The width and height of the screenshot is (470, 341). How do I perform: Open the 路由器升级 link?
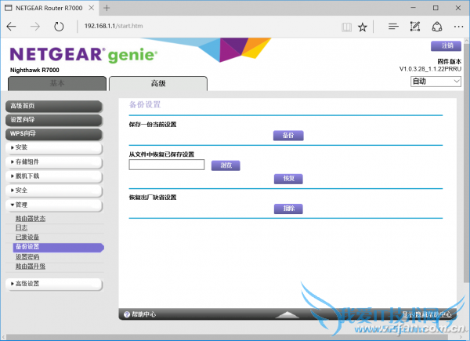click(x=31, y=267)
